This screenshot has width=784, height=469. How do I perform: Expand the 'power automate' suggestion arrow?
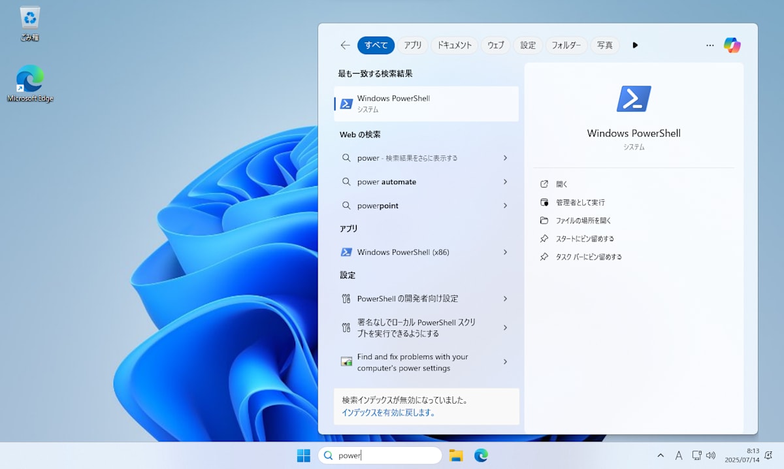tap(505, 182)
